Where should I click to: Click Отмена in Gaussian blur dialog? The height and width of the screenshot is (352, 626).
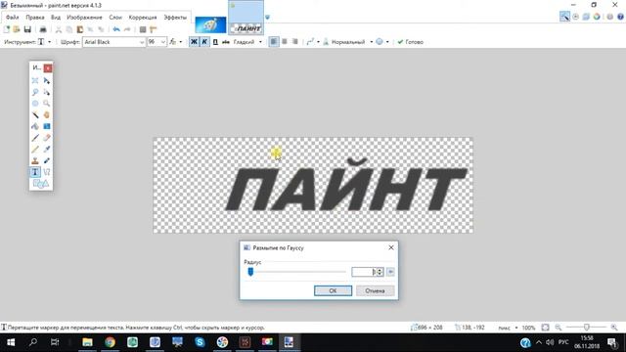(x=375, y=290)
